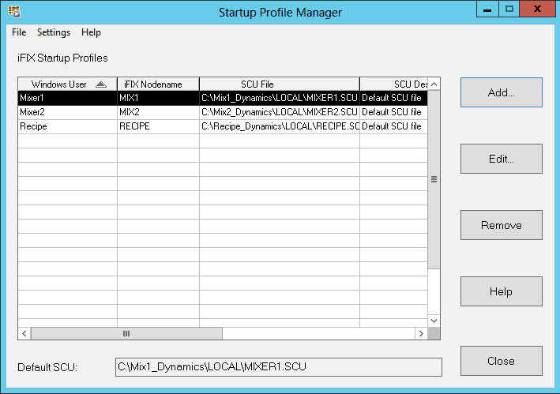Maximize the Startup Profile Manager window

509,9
